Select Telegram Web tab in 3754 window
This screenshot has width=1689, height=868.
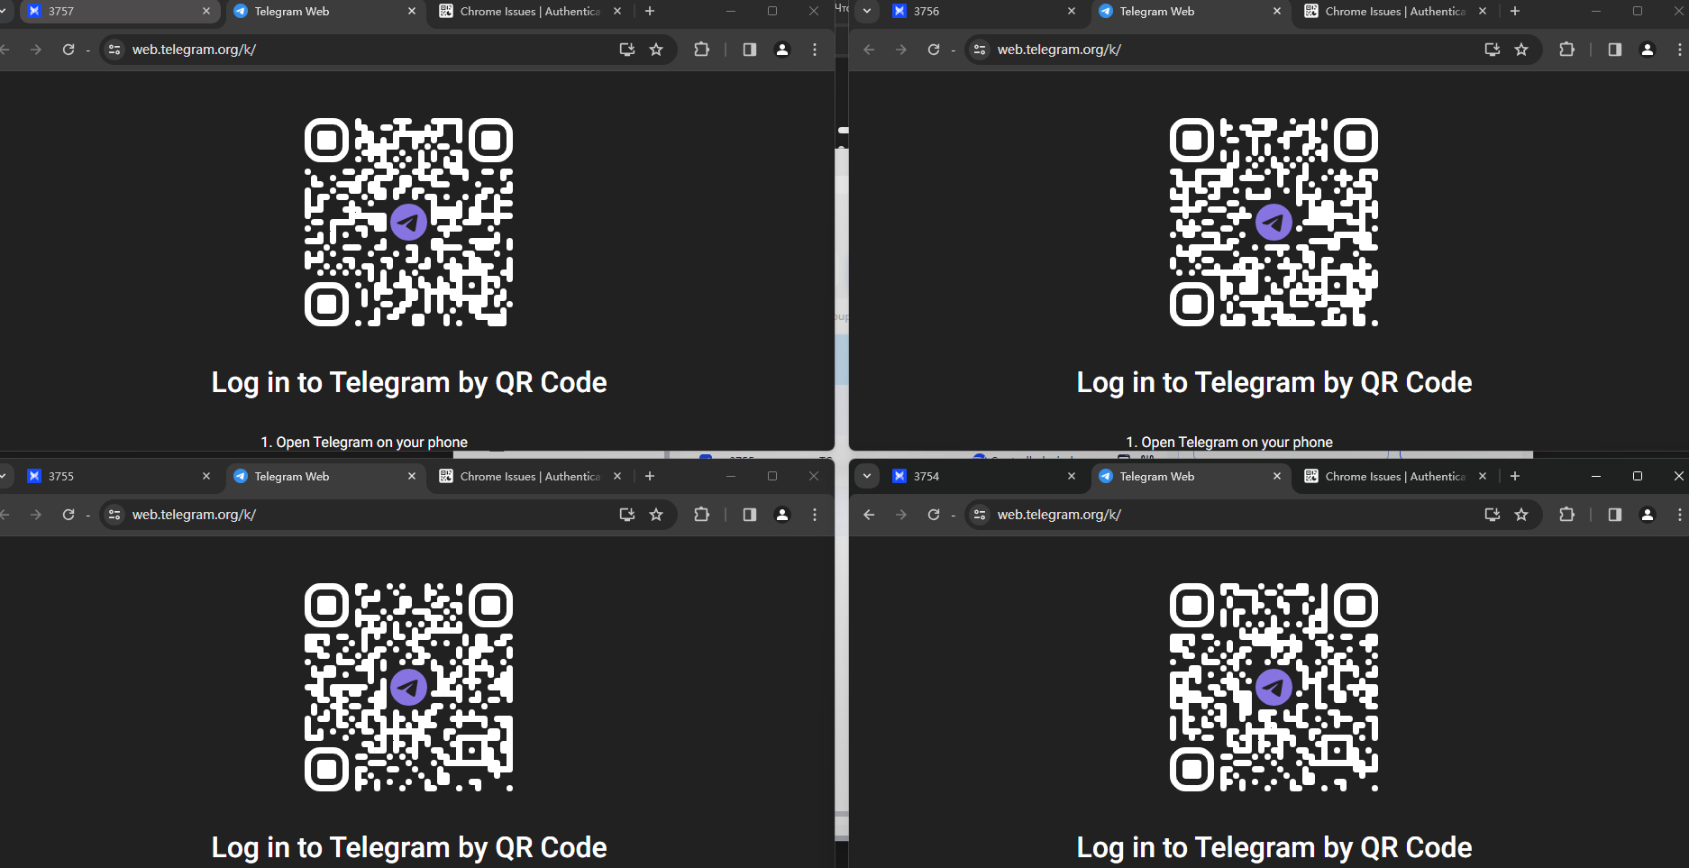click(x=1189, y=477)
